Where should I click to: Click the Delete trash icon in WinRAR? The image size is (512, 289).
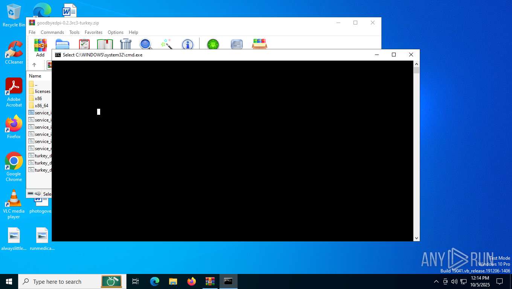coord(126,44)
